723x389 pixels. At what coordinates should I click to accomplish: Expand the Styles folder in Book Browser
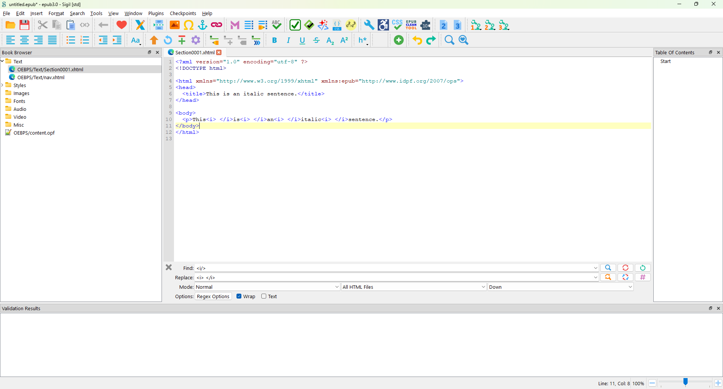[x=3, y=86]
